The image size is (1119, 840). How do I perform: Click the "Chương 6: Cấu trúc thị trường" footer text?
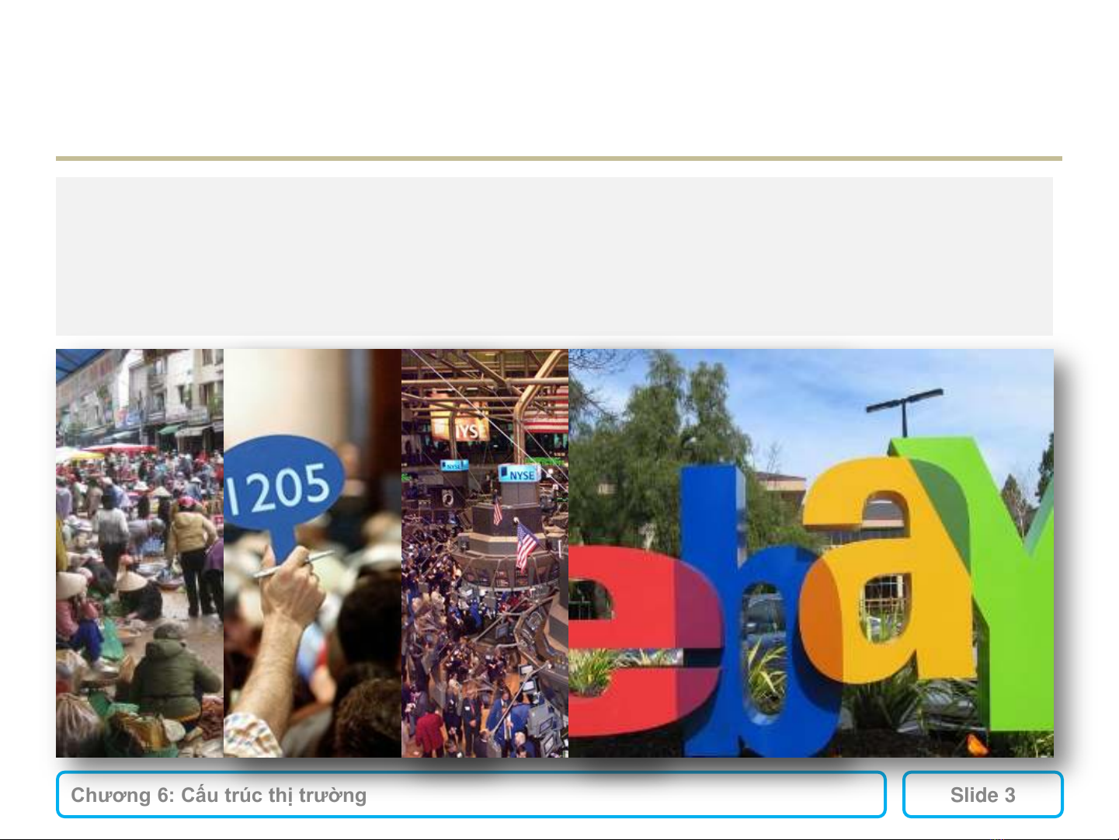pyautogui.click(x=218, y=795)
